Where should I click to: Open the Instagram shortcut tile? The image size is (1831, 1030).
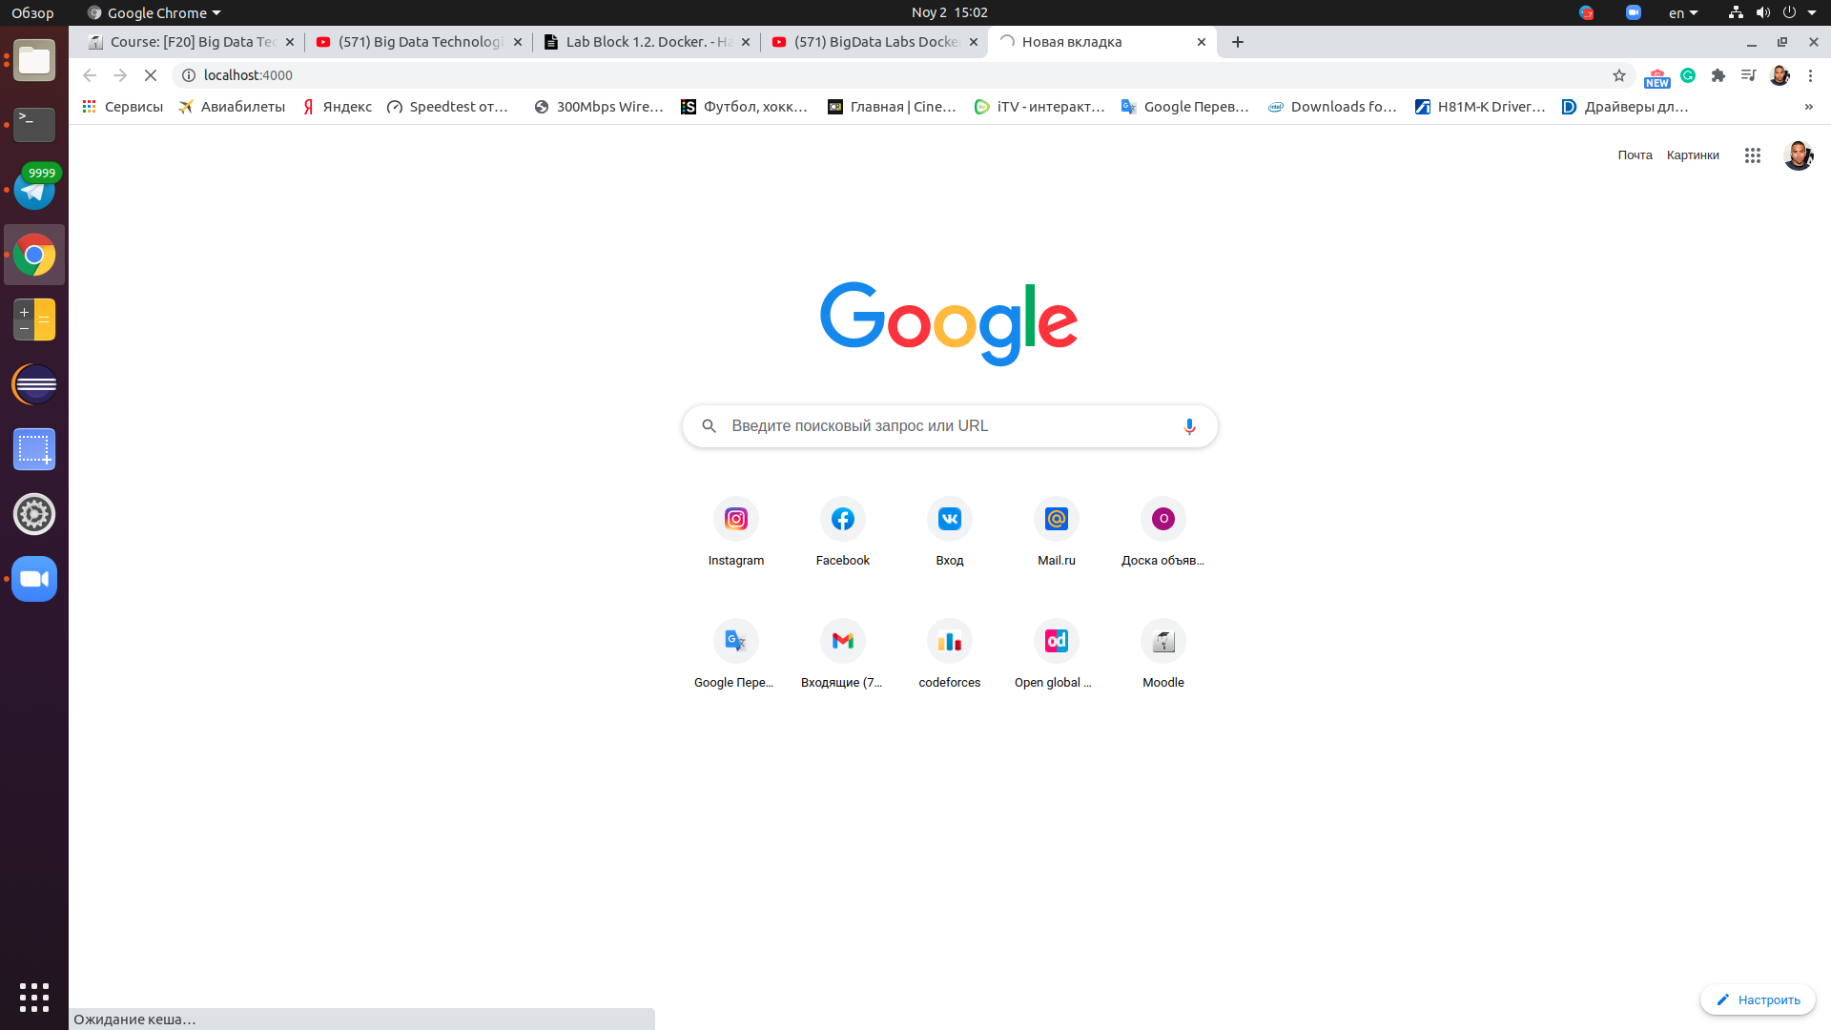735,532
